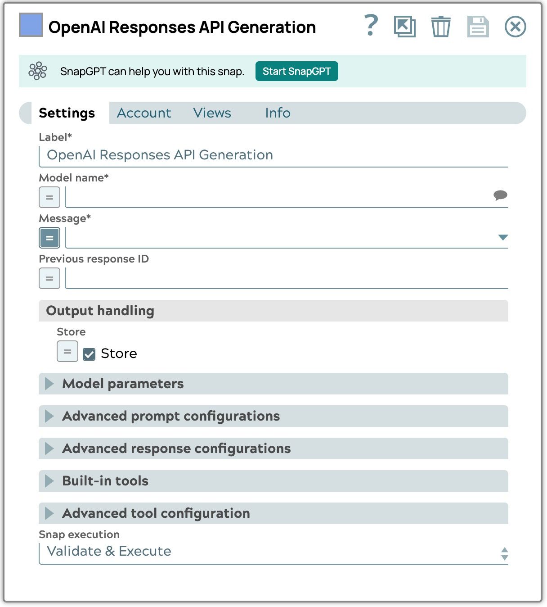The height and width of the screenshot is (607, 547).
Task: Switch to the Views tab
Action: click(212, 113)
